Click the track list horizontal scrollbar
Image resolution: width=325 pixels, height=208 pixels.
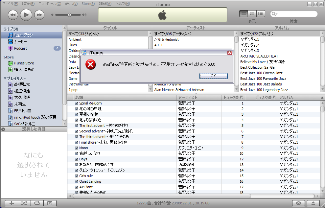162,196
